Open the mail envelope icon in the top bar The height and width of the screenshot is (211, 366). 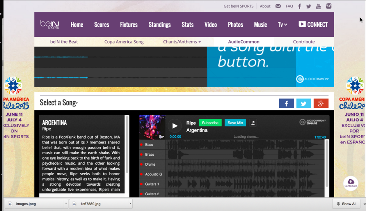pyautogui.click(x=278, y=6)
